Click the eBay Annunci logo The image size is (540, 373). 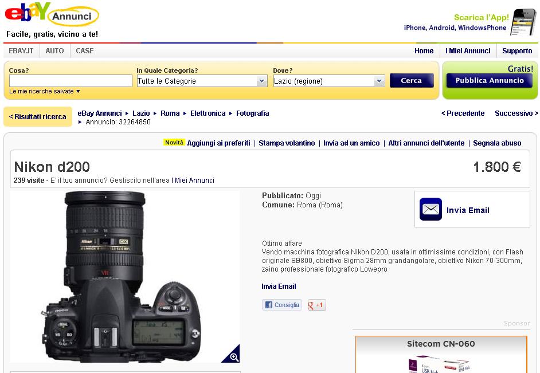(52, 14)
